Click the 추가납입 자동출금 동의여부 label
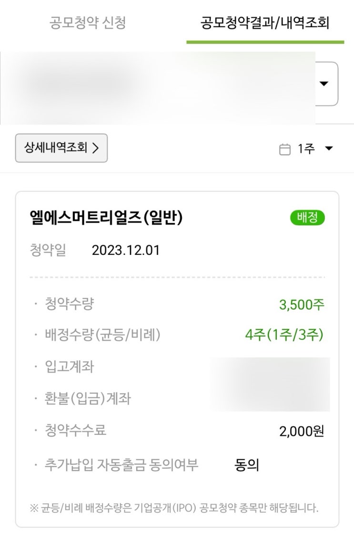The image size is (354, 535). [x=121, y=464]
